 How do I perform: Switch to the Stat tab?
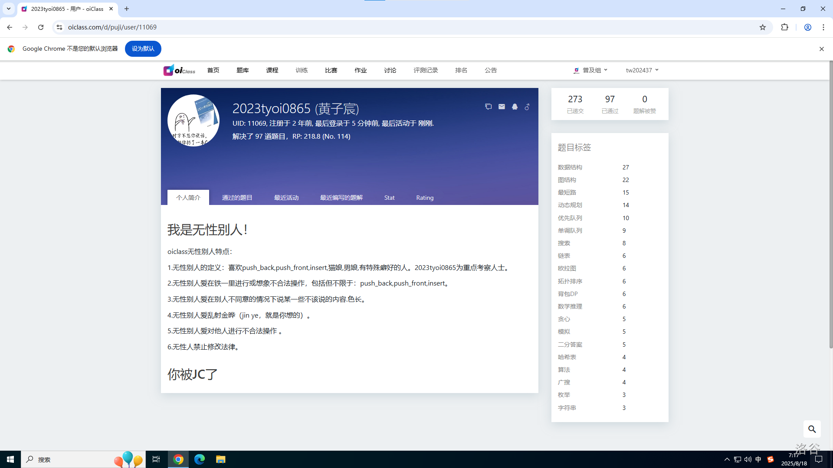tap(389, 197)
